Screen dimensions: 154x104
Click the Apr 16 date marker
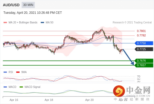(14, 100)
